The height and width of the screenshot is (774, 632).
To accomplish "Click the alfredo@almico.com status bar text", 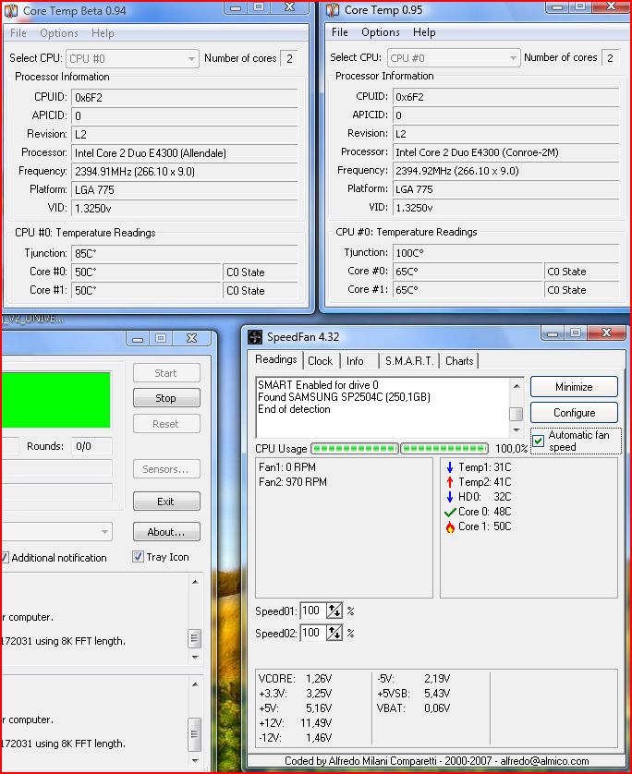I will pyautogui.click(x=544, y=761).
